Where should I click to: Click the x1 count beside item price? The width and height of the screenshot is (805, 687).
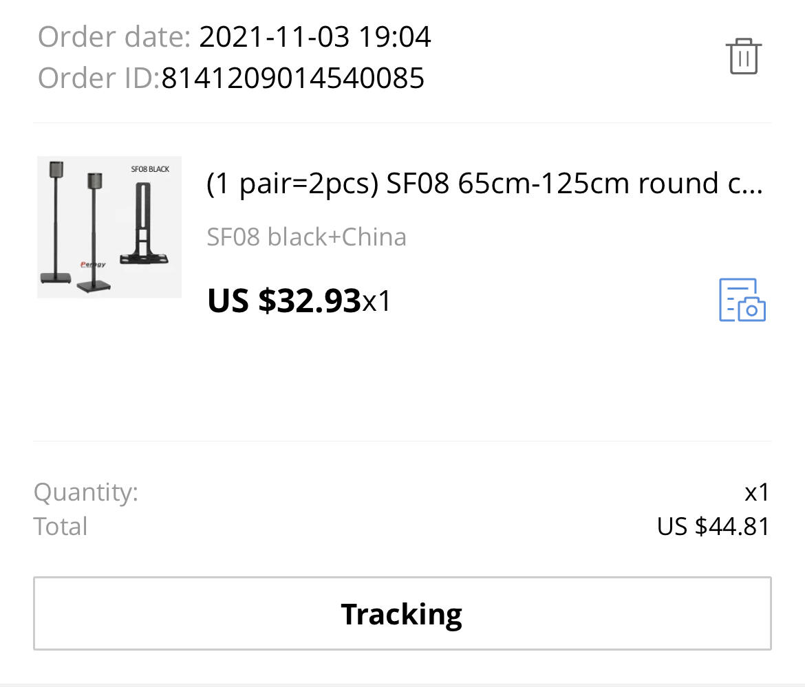(376, 301)
